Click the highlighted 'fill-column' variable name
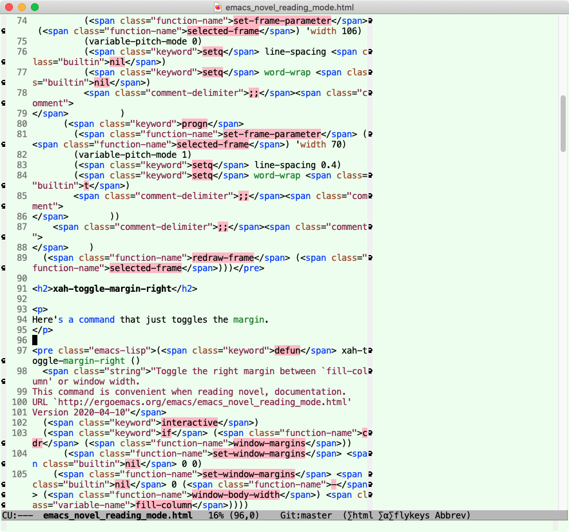Image resolution: width=569 pixels, height=532 pixels. tap(164, 505)
